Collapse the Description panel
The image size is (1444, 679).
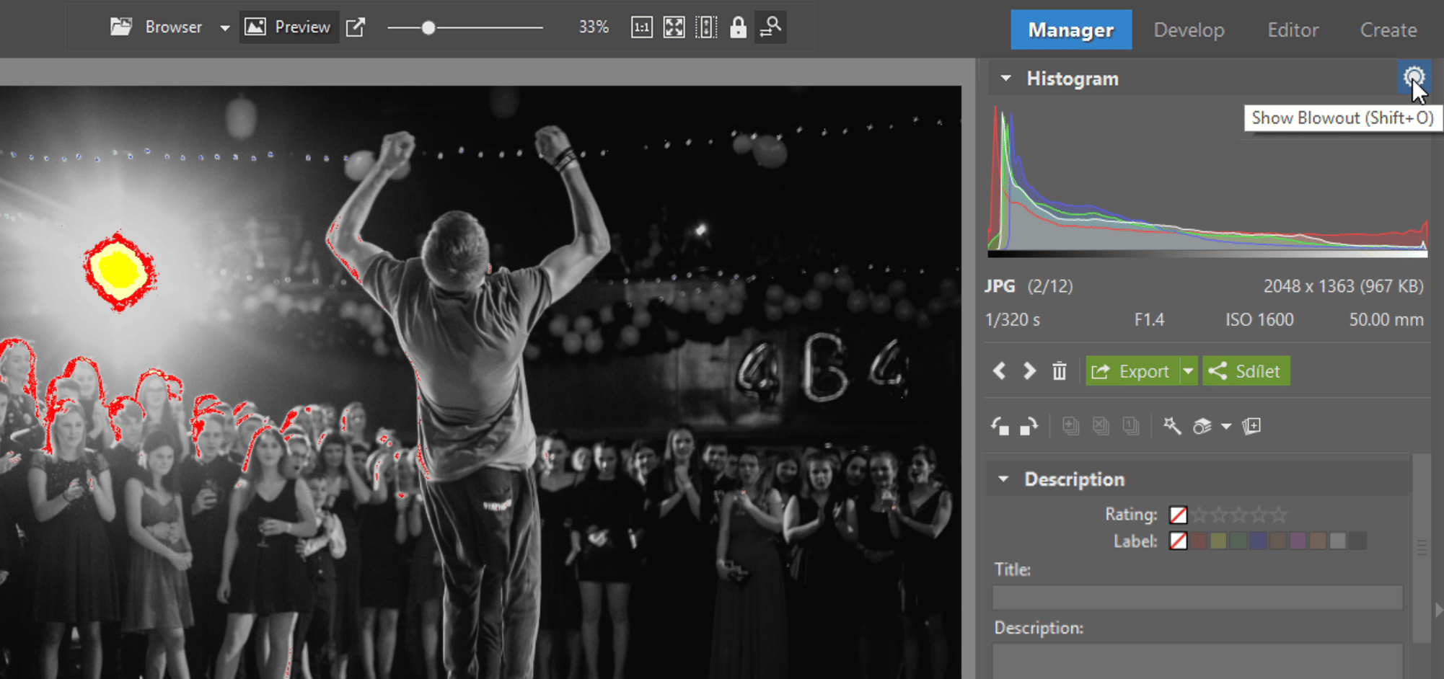(x=1003, y=479)
